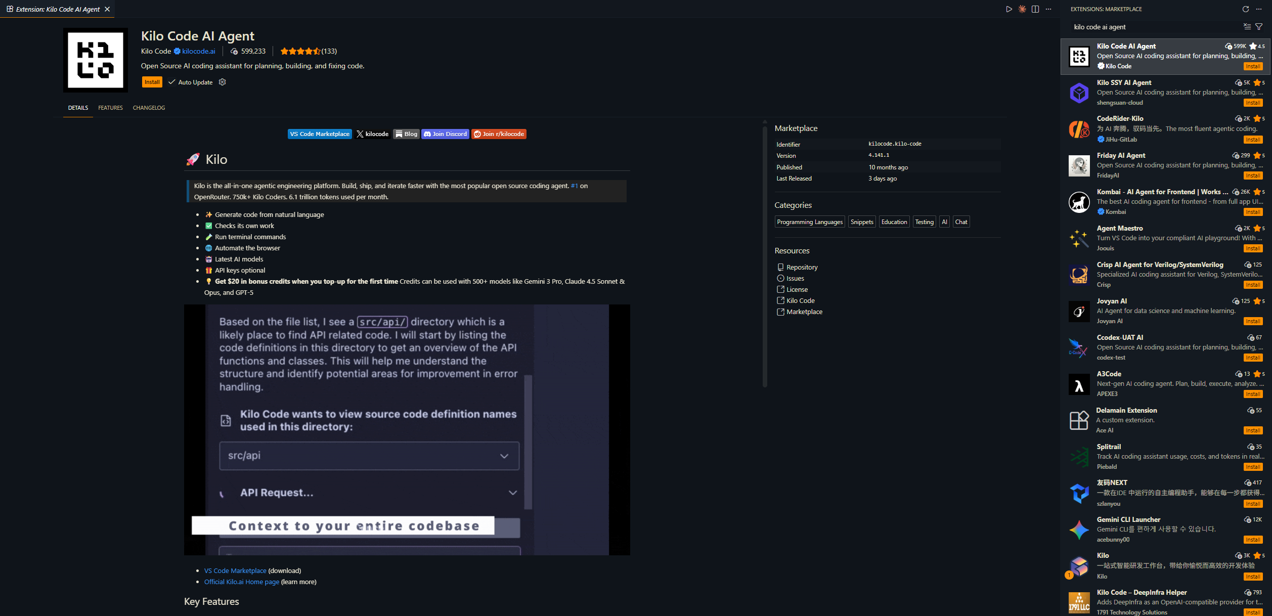Screen dimensions: 1272x616
Task: Click the Join Discord badge
Action: (445, 134)
